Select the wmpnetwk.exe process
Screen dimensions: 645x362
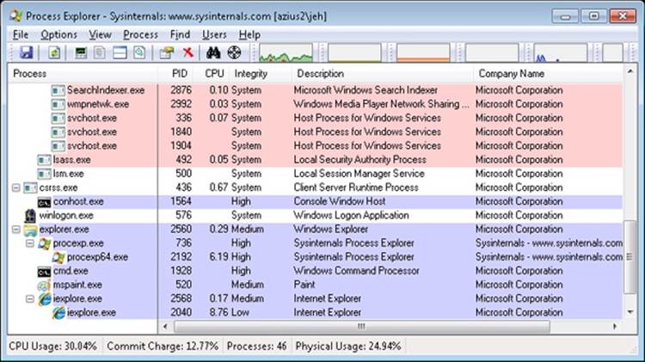315,104
